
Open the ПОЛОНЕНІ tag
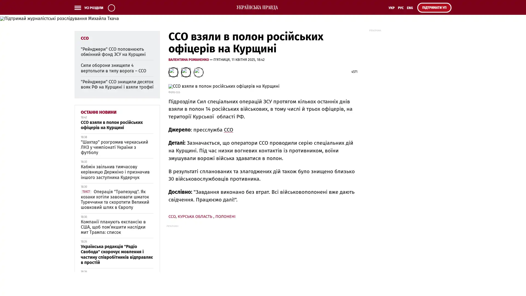(225, 217)
